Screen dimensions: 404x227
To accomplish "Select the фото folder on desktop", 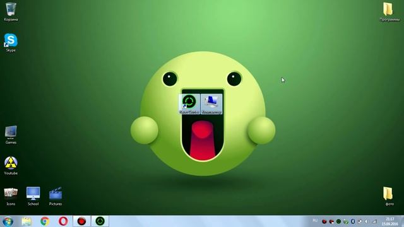I will [389, 197].
